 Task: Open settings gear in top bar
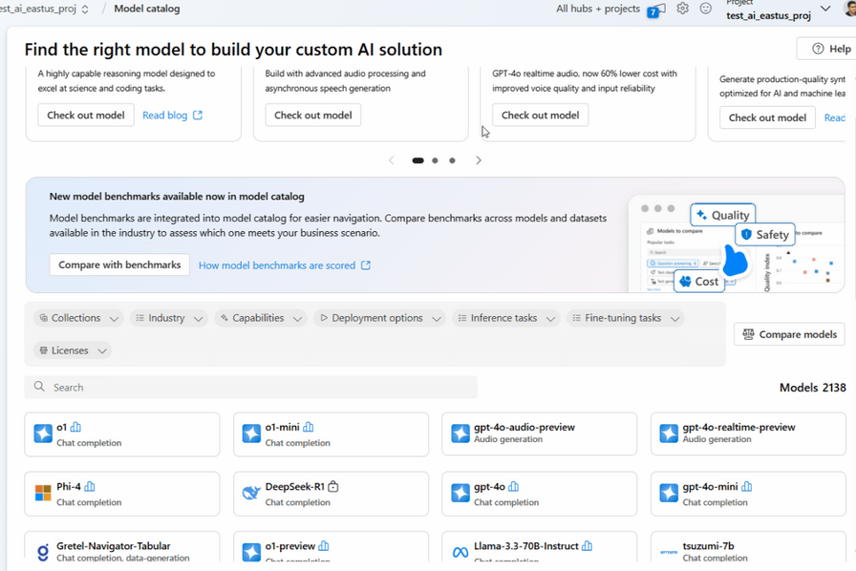tap(682, 9)
